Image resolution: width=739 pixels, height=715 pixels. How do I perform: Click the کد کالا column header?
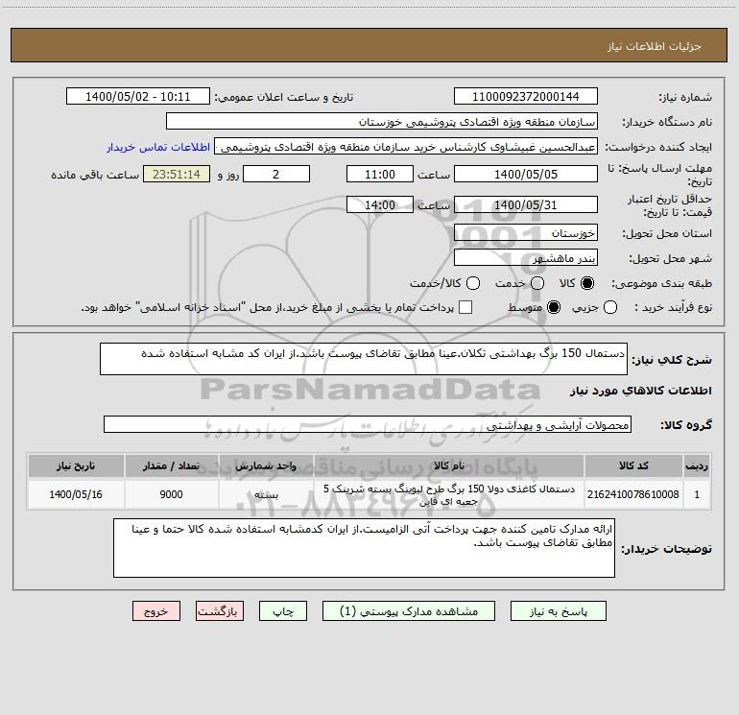pyautogui.click(x=633, y=465)
